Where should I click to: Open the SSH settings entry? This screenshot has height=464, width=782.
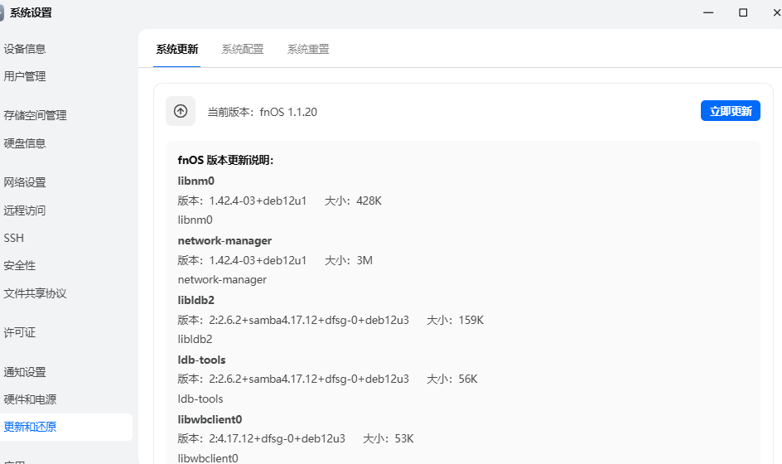[14, 239]
